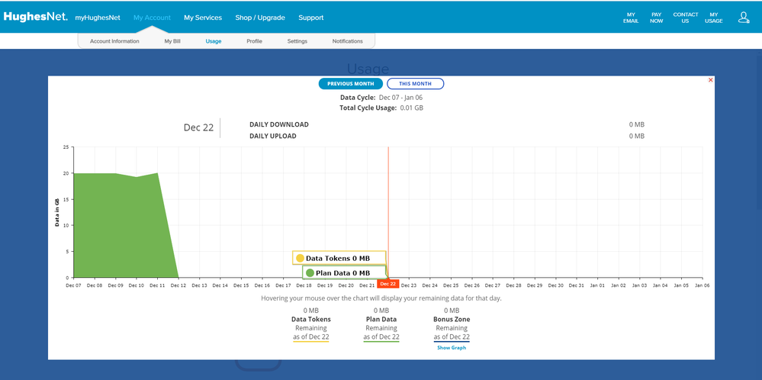Click the Show Graph link
This screenshot has height=380, width=762.
click(452, 347)
